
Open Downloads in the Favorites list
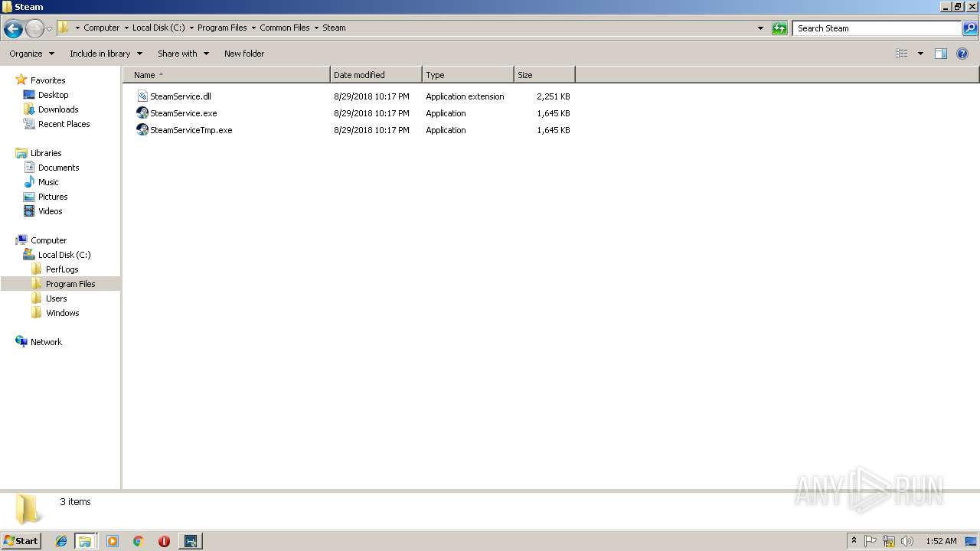click(58, 109)
